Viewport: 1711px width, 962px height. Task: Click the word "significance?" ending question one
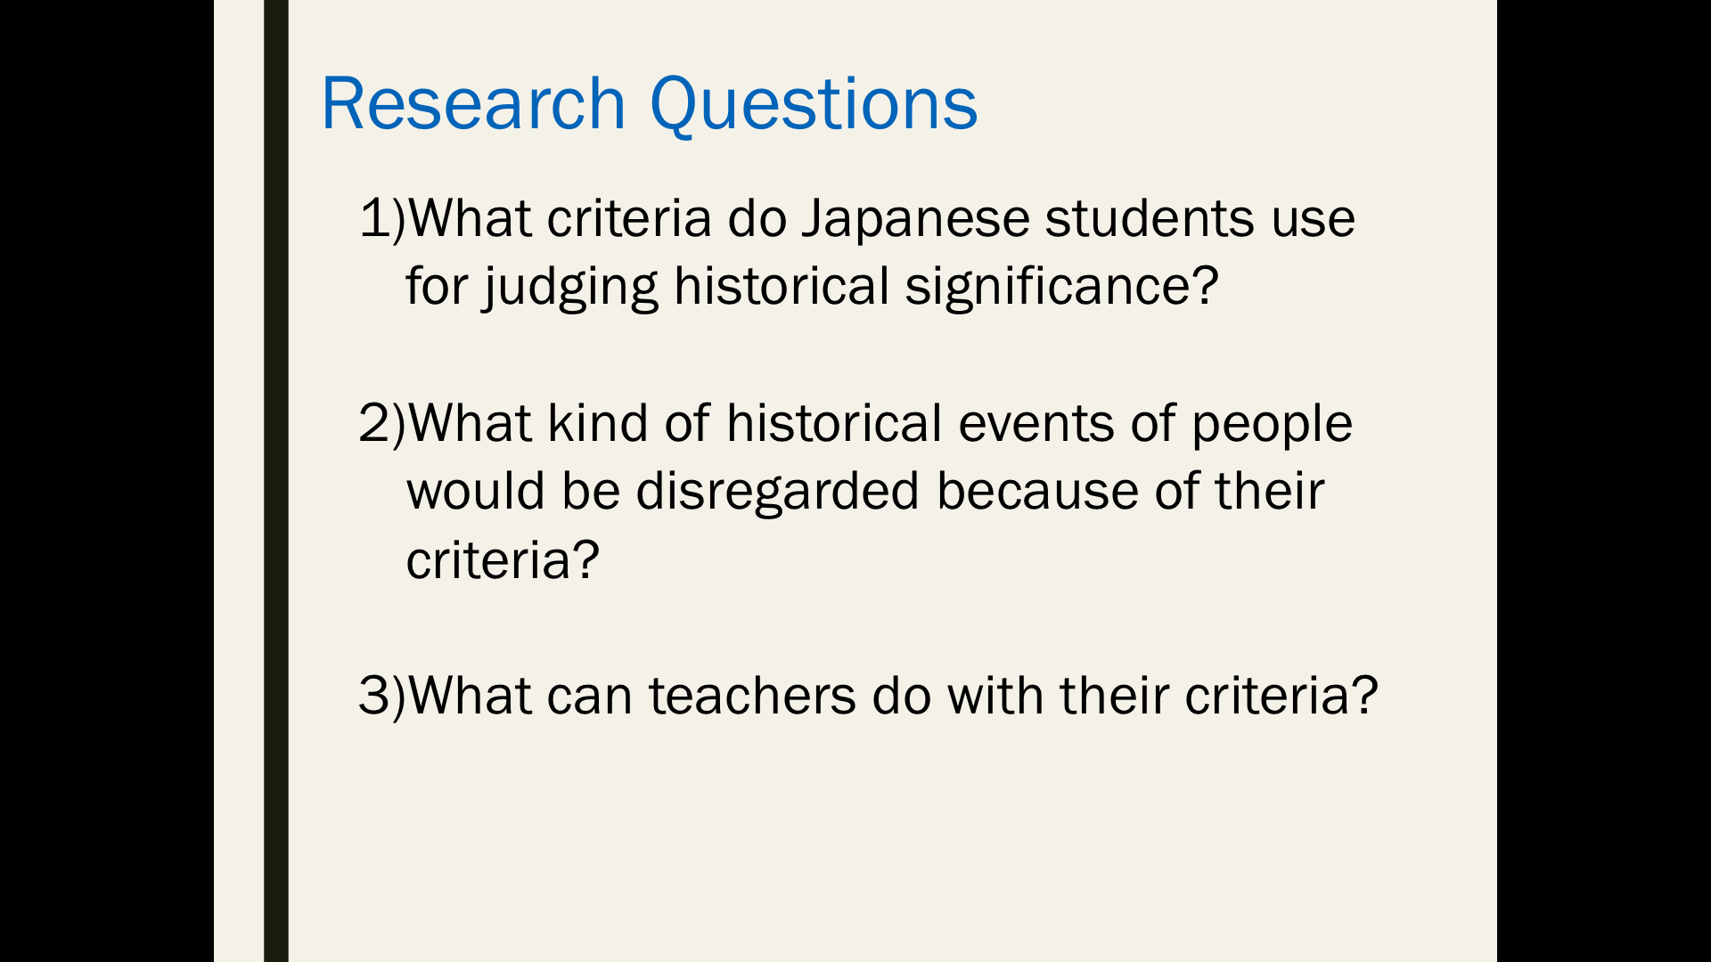[1061, 288]
